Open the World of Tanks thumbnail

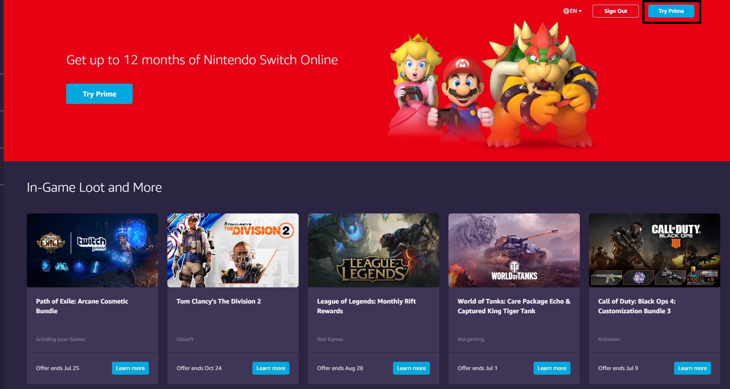click(514, 250)
